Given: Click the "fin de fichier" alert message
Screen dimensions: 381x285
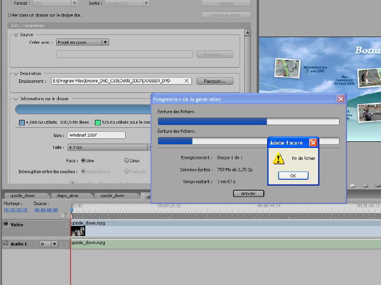Looking at the screenshot, I should coord(303,158).
